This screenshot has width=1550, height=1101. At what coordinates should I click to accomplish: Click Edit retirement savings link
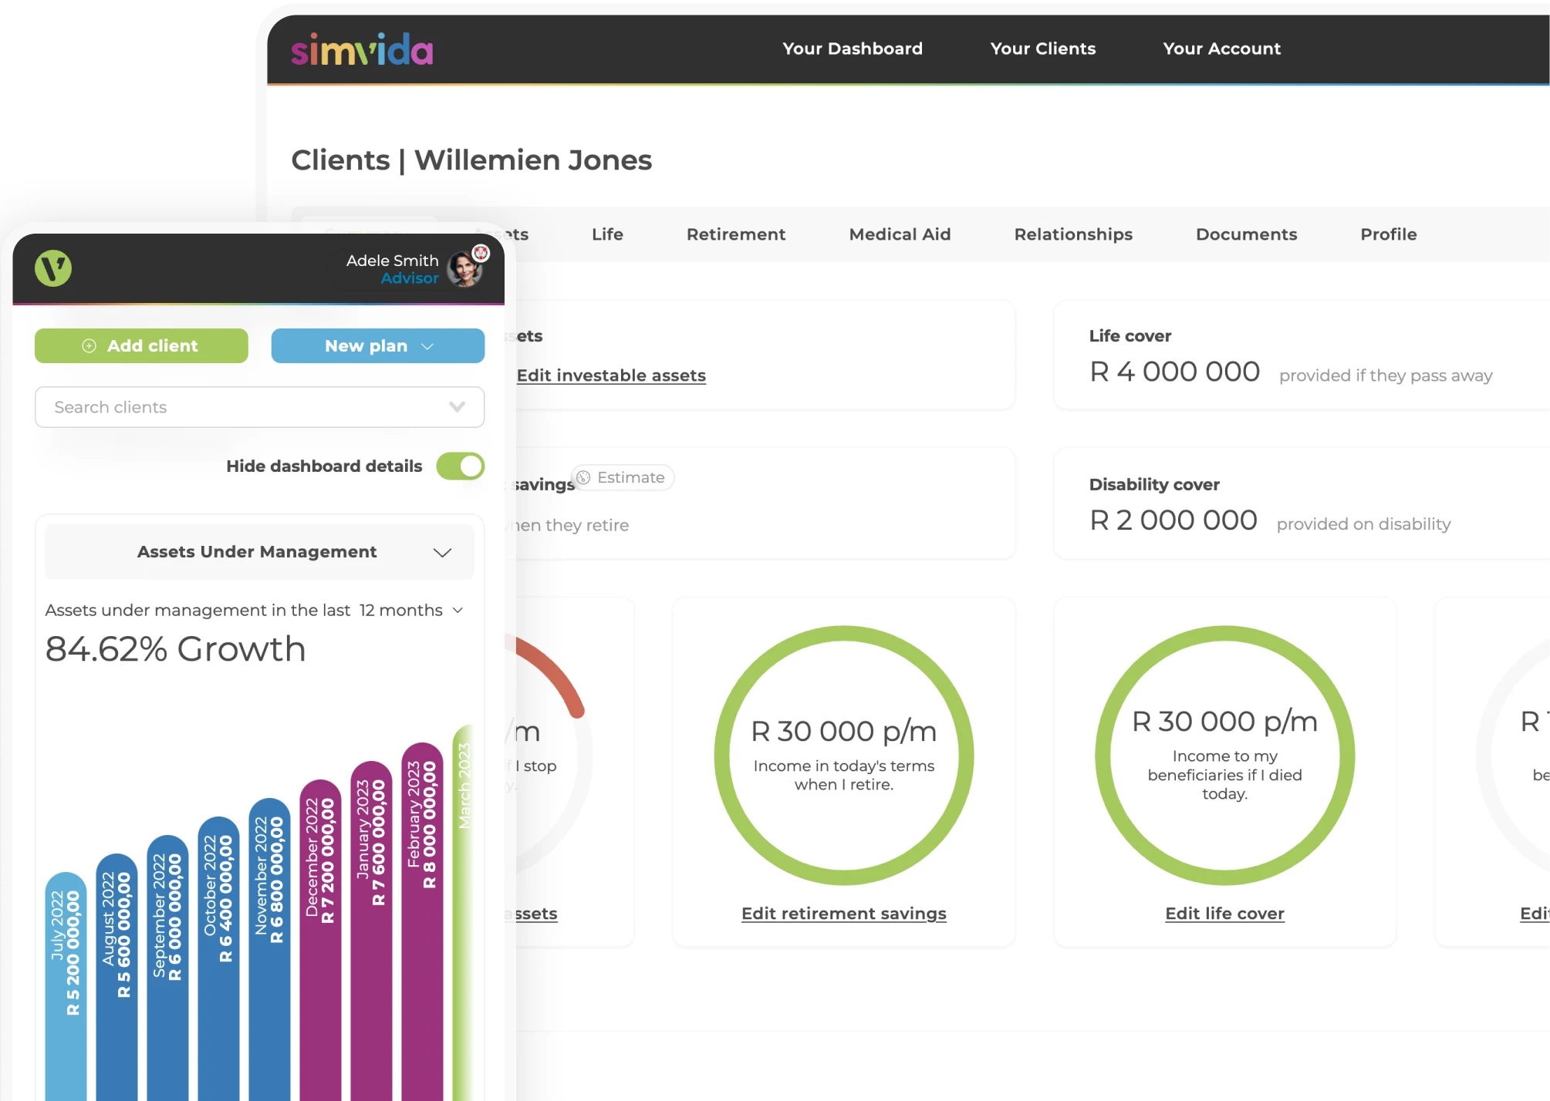click(x=844, y=914)
